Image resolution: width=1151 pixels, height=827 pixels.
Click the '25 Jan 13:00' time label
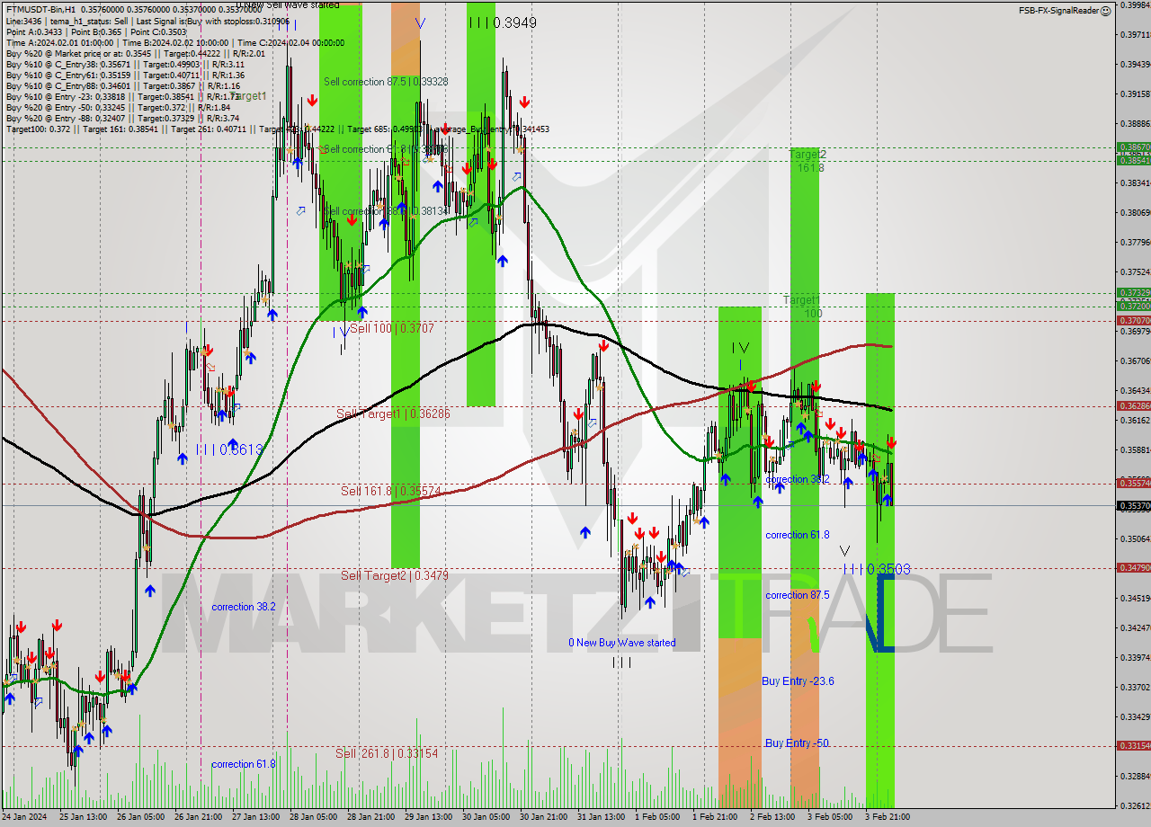pyautogui.click(x=83, y=817)
